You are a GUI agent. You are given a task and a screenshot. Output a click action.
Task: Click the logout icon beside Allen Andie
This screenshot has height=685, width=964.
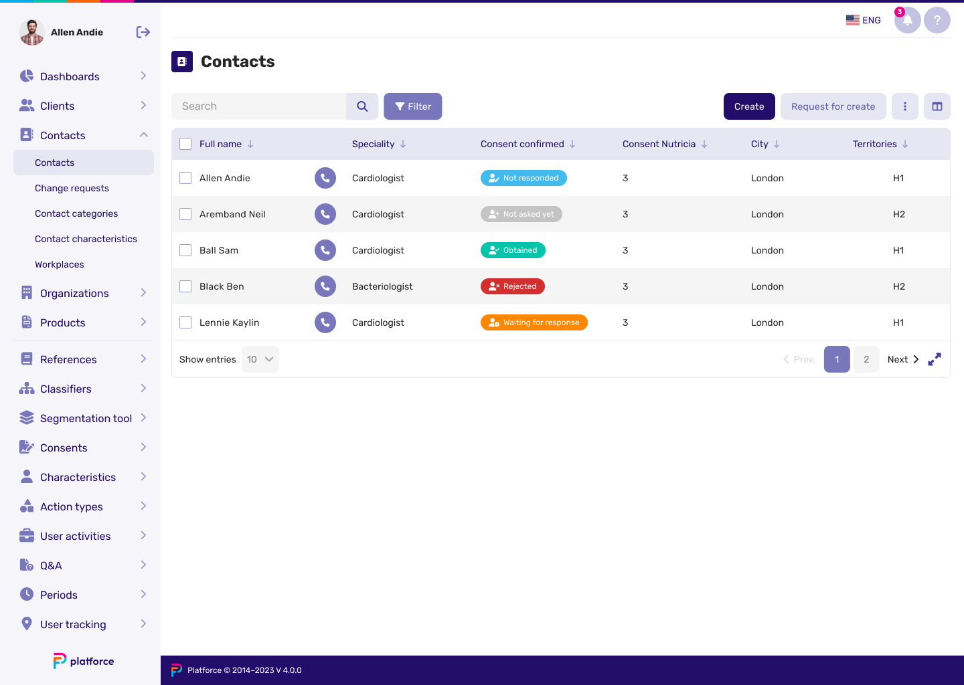tap(143, 32)
